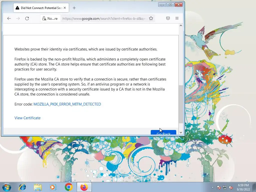Open the Save to Pocket icon
Screen dimensions: 256x192
[168, 18]
